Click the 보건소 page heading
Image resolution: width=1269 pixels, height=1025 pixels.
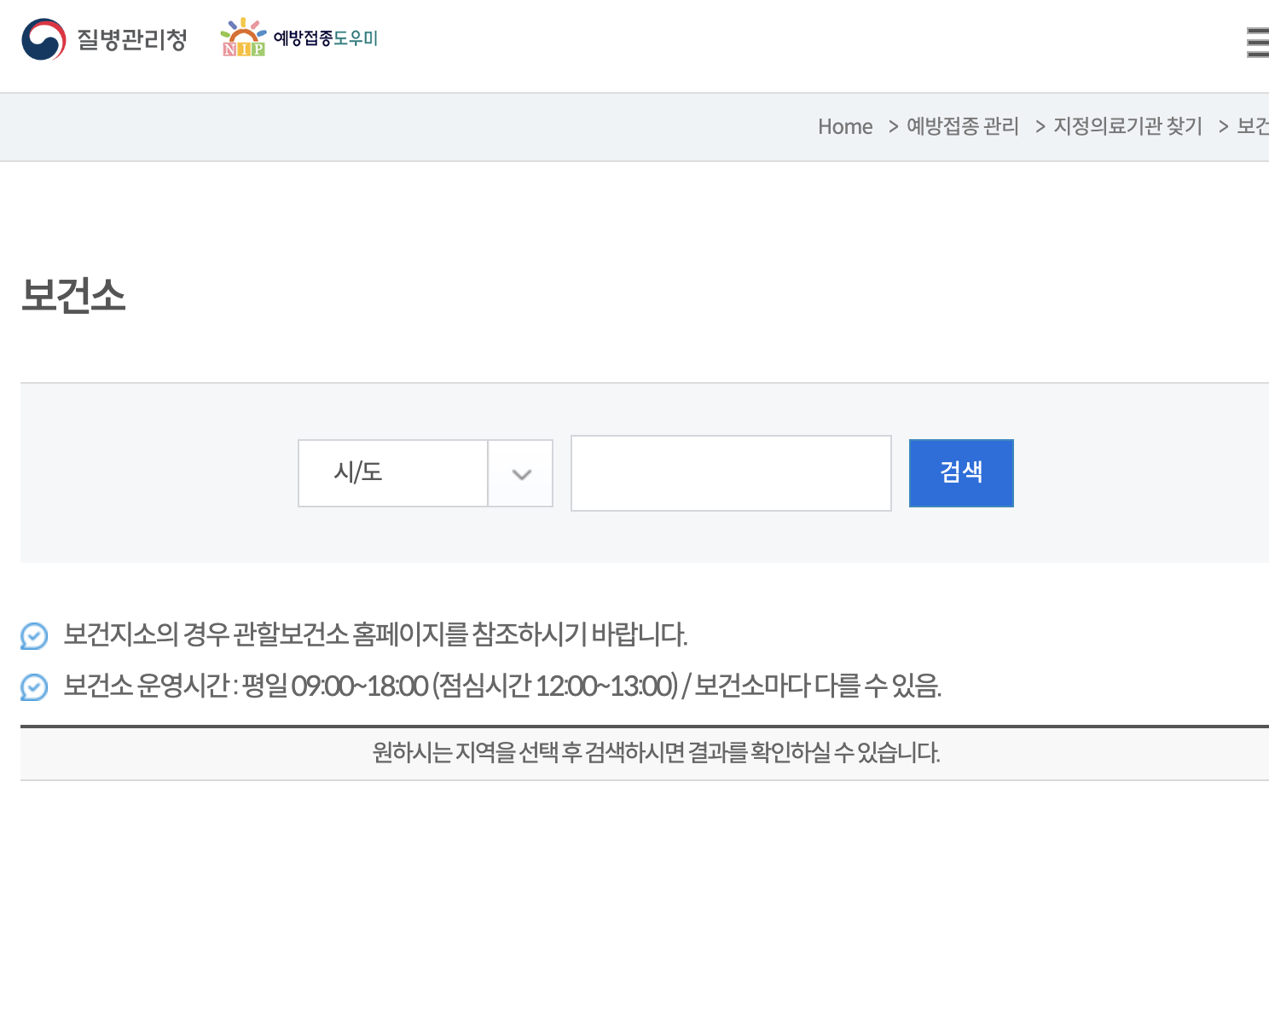73,296
